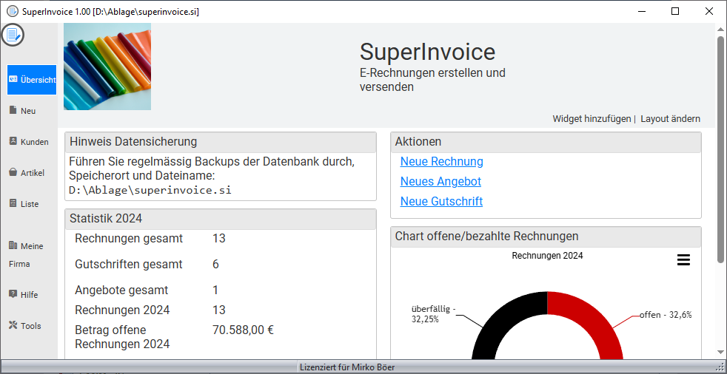The width and height of the screenshot is (727, 374).
Task: Click the Gutschriften gesamt value 6
Action: [x=215, y=265]
